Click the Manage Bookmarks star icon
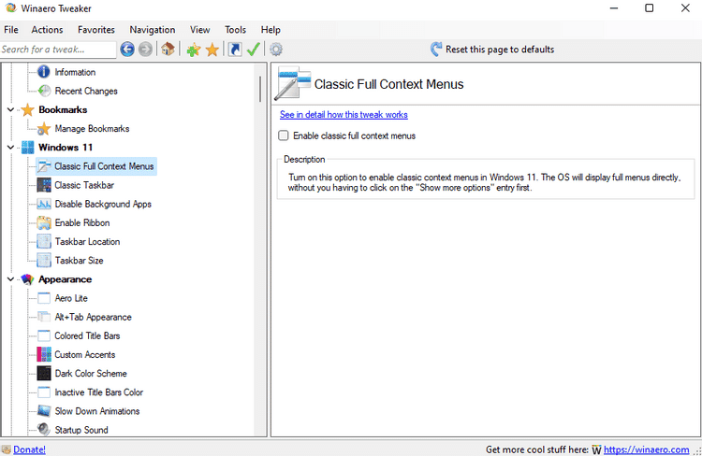The image size is (702, 456). (x=43, y=129)
